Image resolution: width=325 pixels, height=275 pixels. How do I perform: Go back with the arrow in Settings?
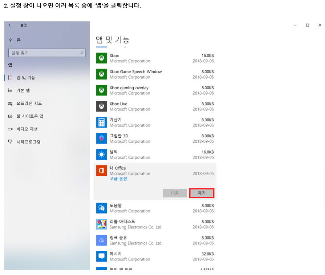[x=10, y=25]
